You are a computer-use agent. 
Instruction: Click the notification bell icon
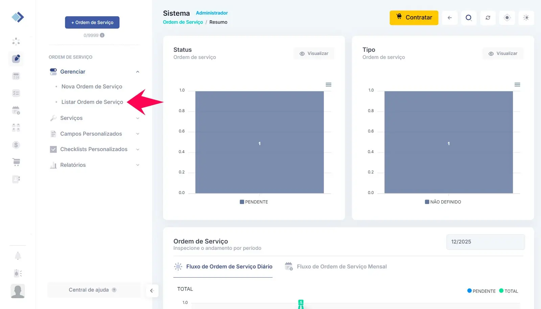point(18,256)
